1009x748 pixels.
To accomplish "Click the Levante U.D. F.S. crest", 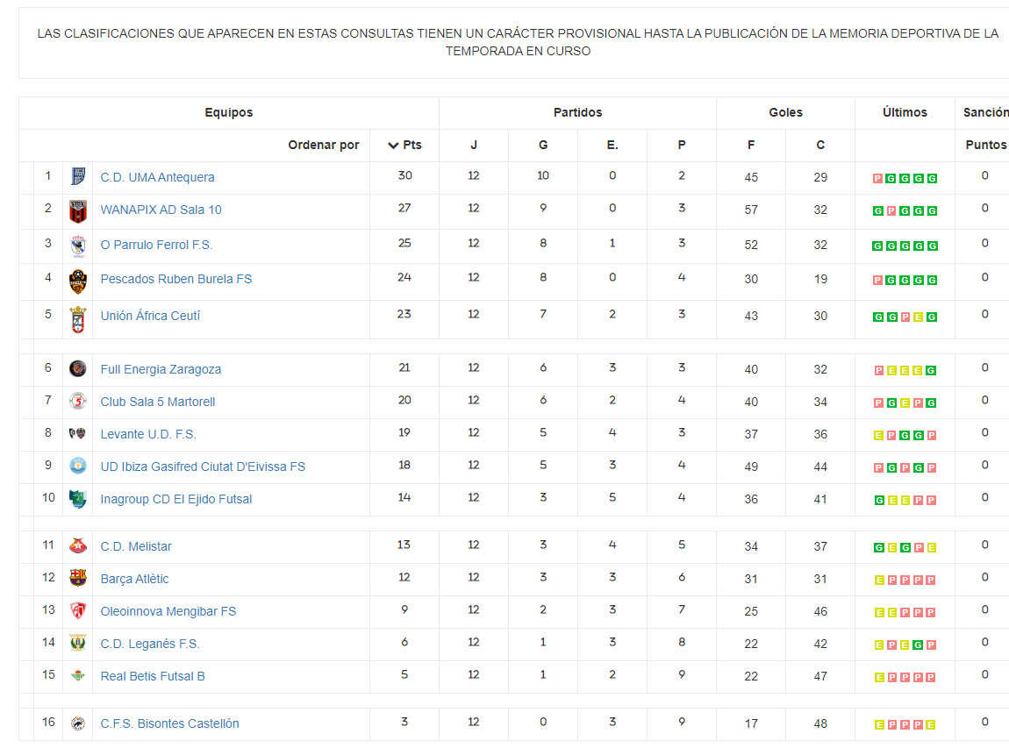I will [78, 433].
